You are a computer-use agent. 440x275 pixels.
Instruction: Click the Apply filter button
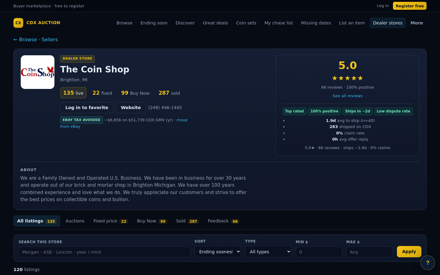tap(409, 251)
